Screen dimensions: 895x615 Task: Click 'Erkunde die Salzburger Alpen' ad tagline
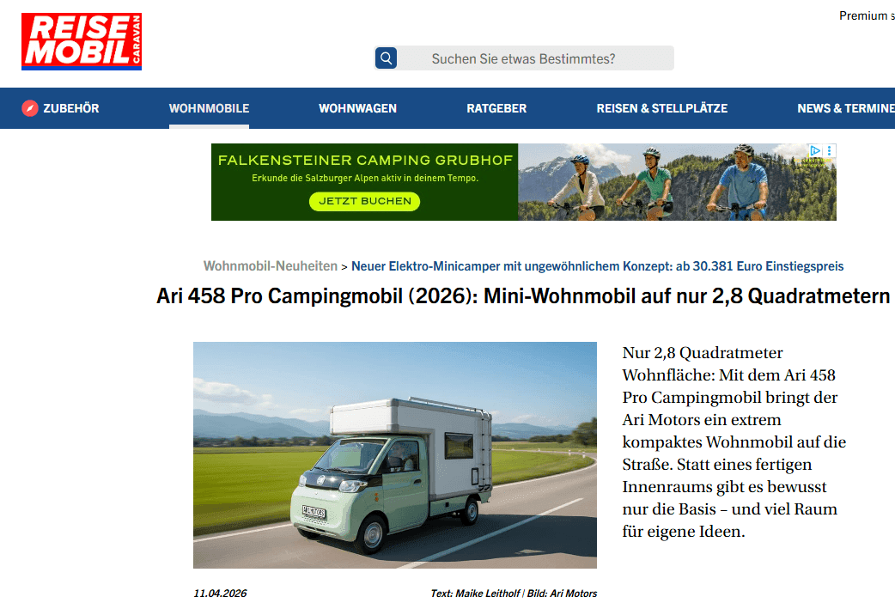coord(365,178)
